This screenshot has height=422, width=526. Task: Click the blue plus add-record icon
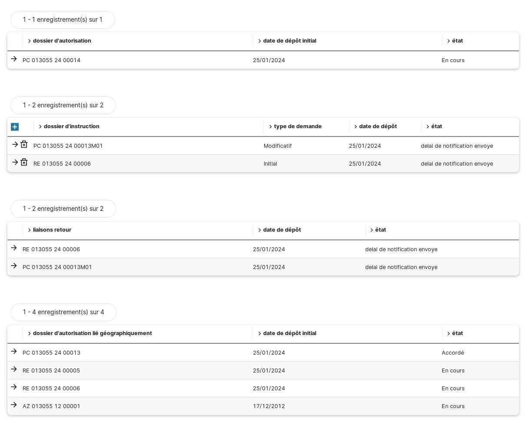[15, 127]
